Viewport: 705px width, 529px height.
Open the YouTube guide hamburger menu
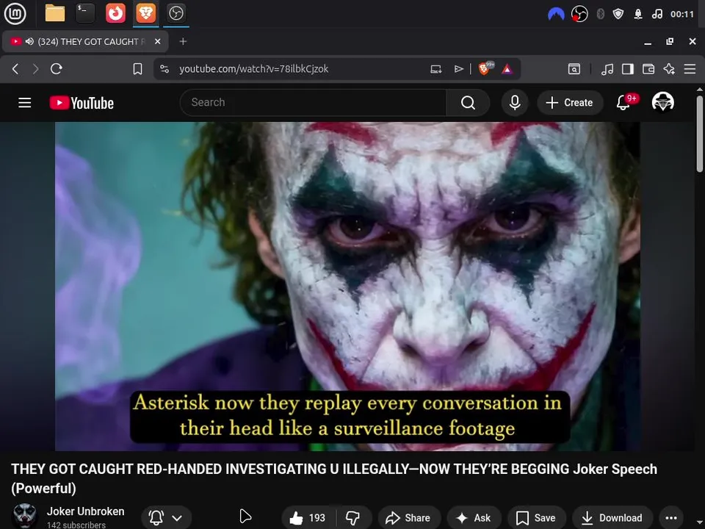(25, 103)
